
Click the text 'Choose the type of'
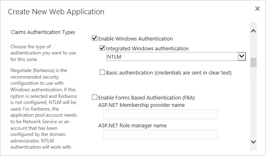(x=31, y=47)
